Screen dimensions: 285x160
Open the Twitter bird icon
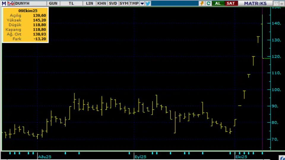148,3
